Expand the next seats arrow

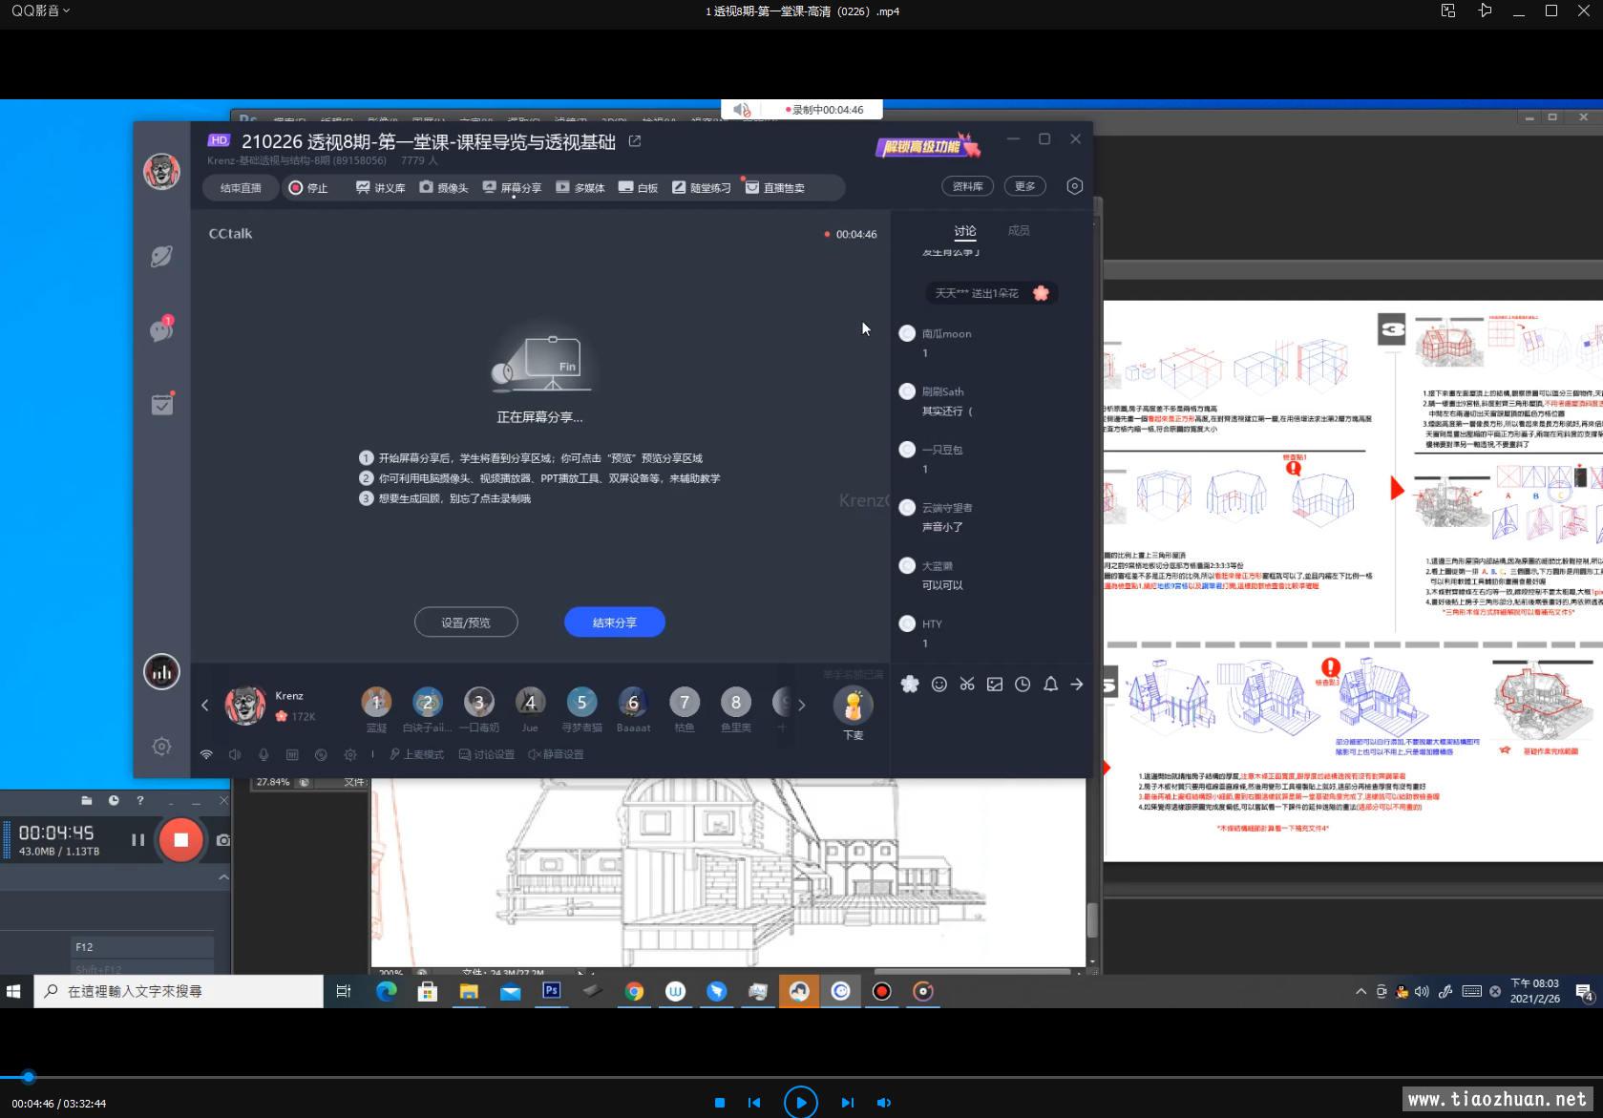pyautogui.click(x=801, y=706)
